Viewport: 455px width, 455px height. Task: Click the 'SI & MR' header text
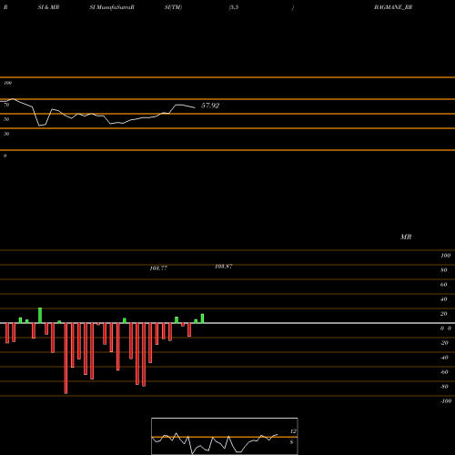point(48,7)
